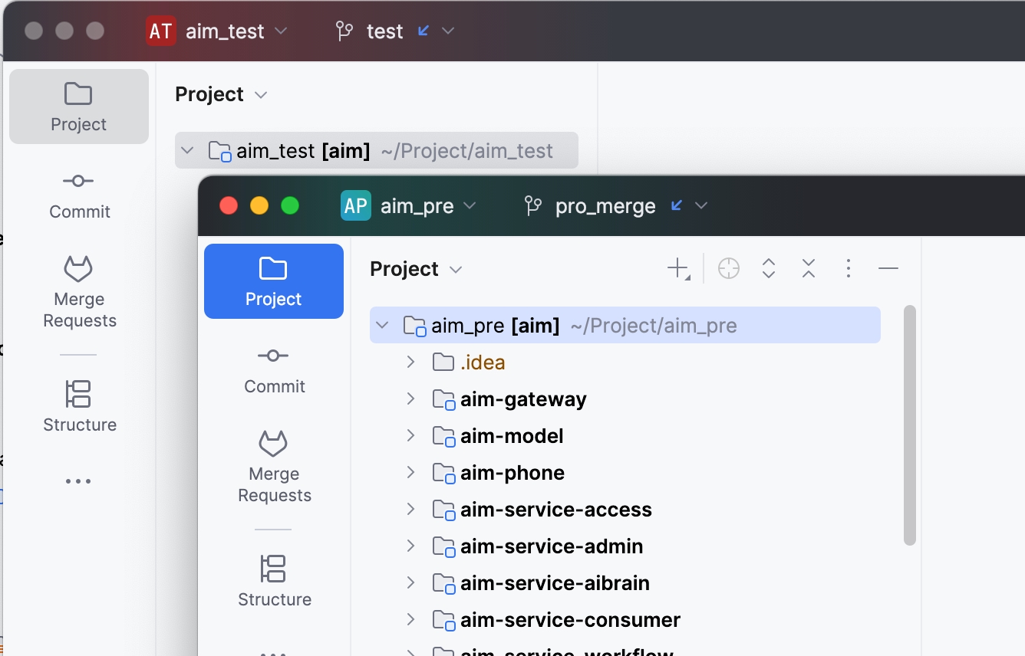Expand the aim-gateway folder
Image resolution: width=1025 pixels, height=656 pixels.
point(410,399)
